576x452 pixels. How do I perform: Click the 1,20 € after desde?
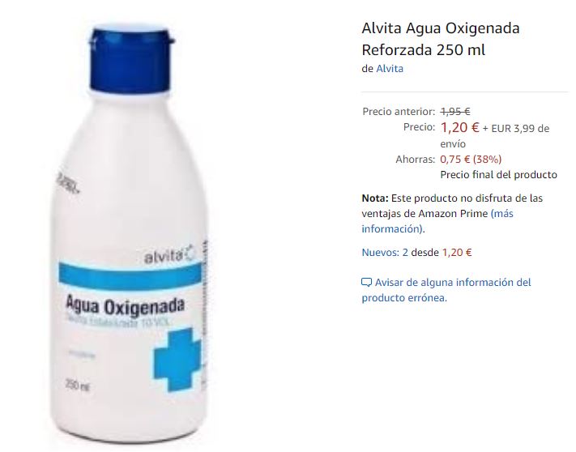click(x=457, y=253)
